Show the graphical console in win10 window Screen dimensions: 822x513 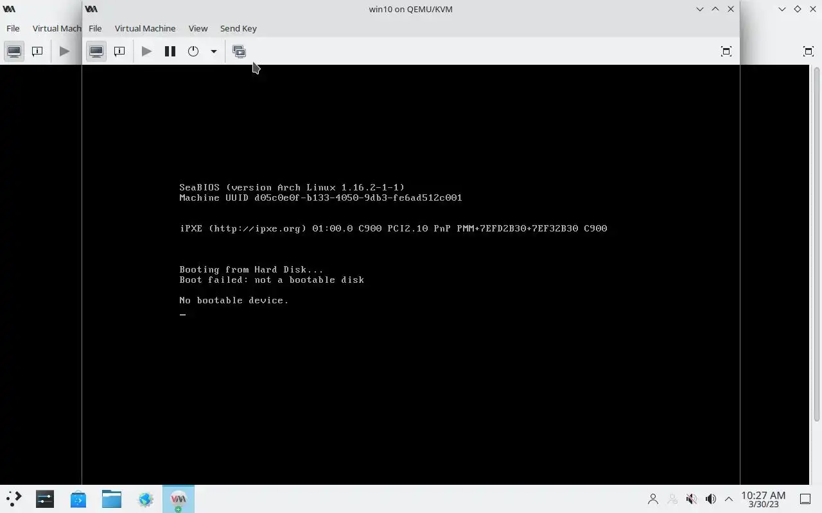(96, 51)
